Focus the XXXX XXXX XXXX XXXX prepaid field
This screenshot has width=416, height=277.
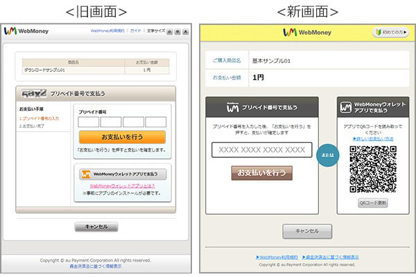pos(262,150)
